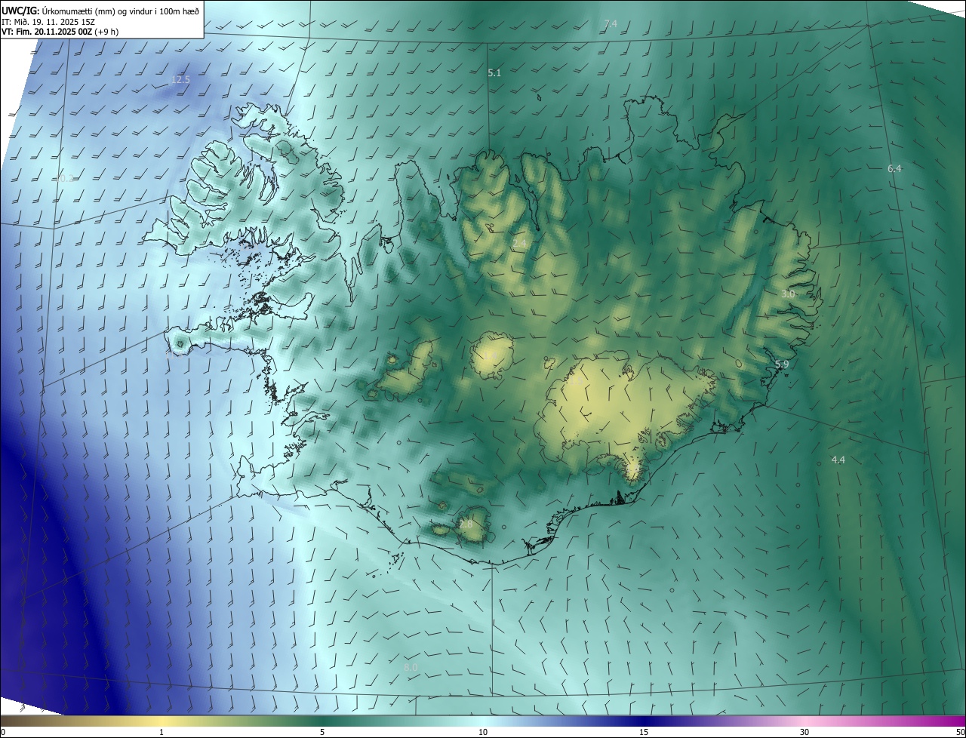Click the 7.4 value label on the map
The height and width of the screenshot is (738, 966).
point(611,24)
